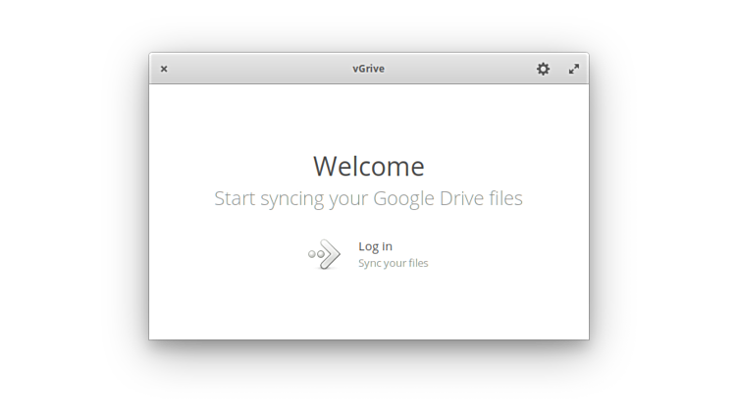The height and width of the screenshot is (415, 738).
Task: Click the vGrive window title
Action: tap(369, 69)
